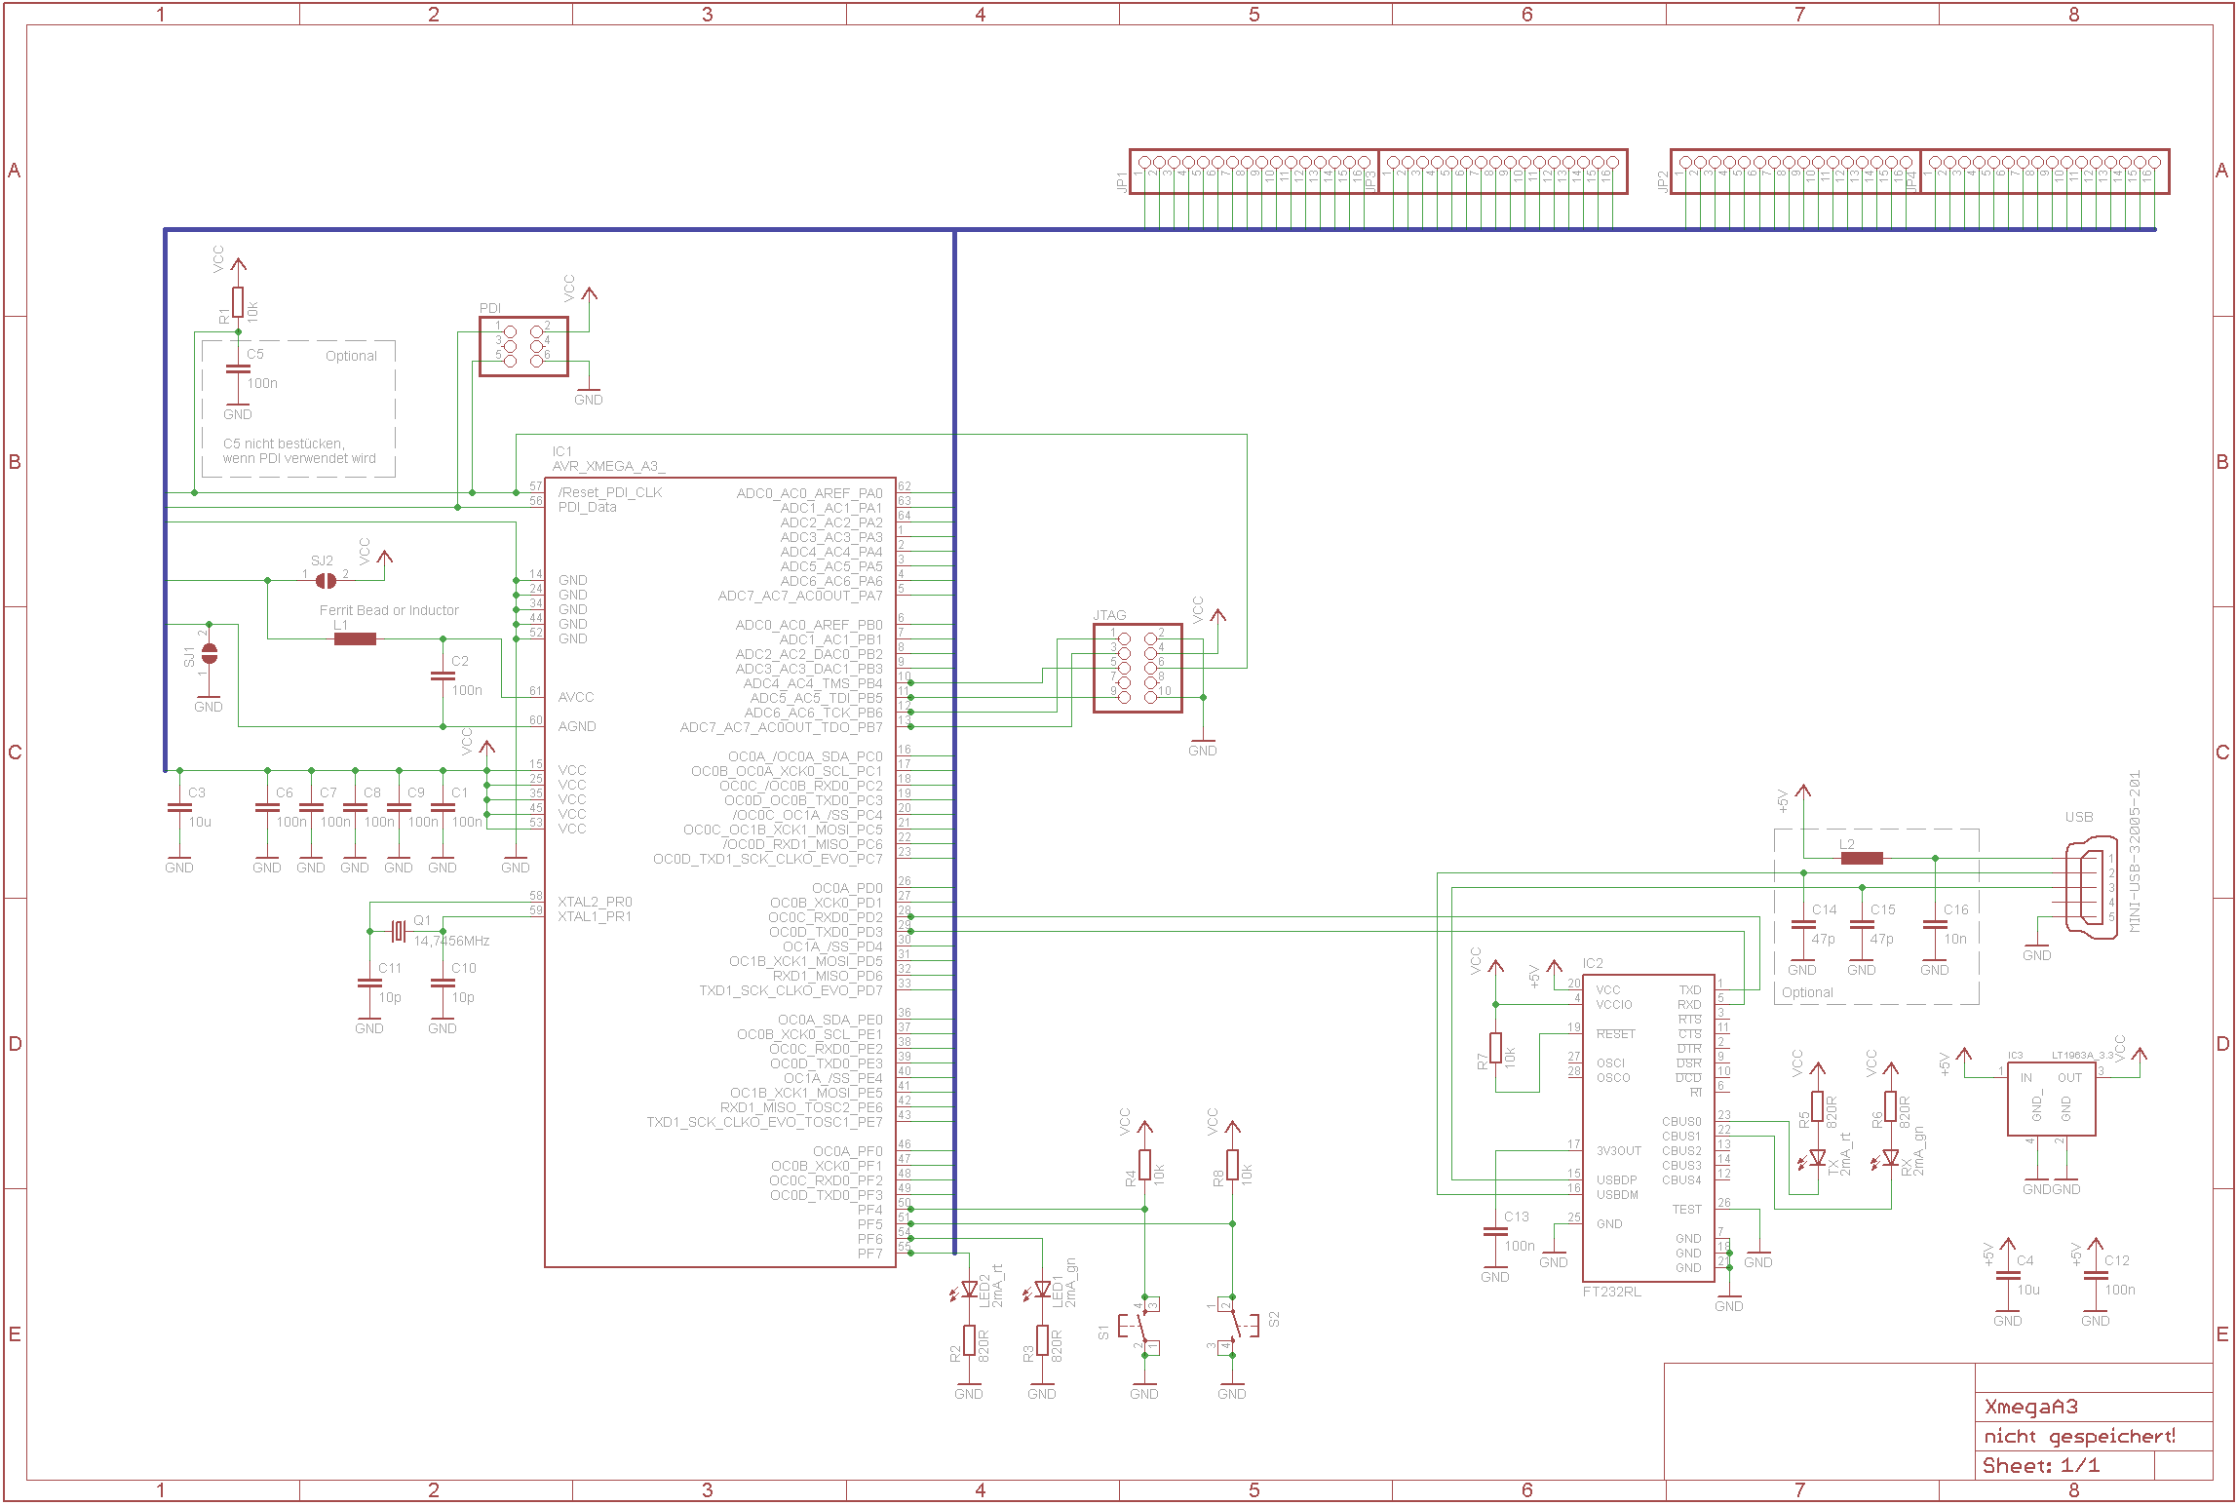
Task: Select capacitor C12 100n
Action: (x=2096, y=1275)
